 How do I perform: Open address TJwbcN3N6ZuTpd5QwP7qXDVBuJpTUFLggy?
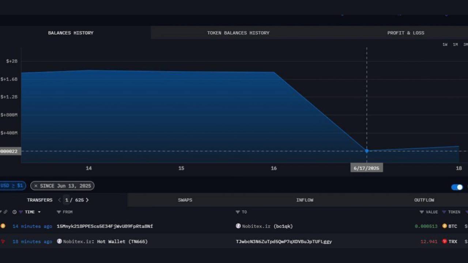tap(284, 242)
